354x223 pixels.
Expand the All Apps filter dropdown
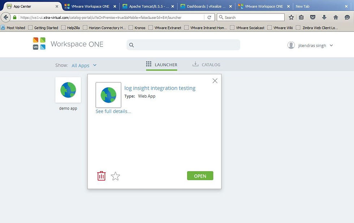pos(84,65)
